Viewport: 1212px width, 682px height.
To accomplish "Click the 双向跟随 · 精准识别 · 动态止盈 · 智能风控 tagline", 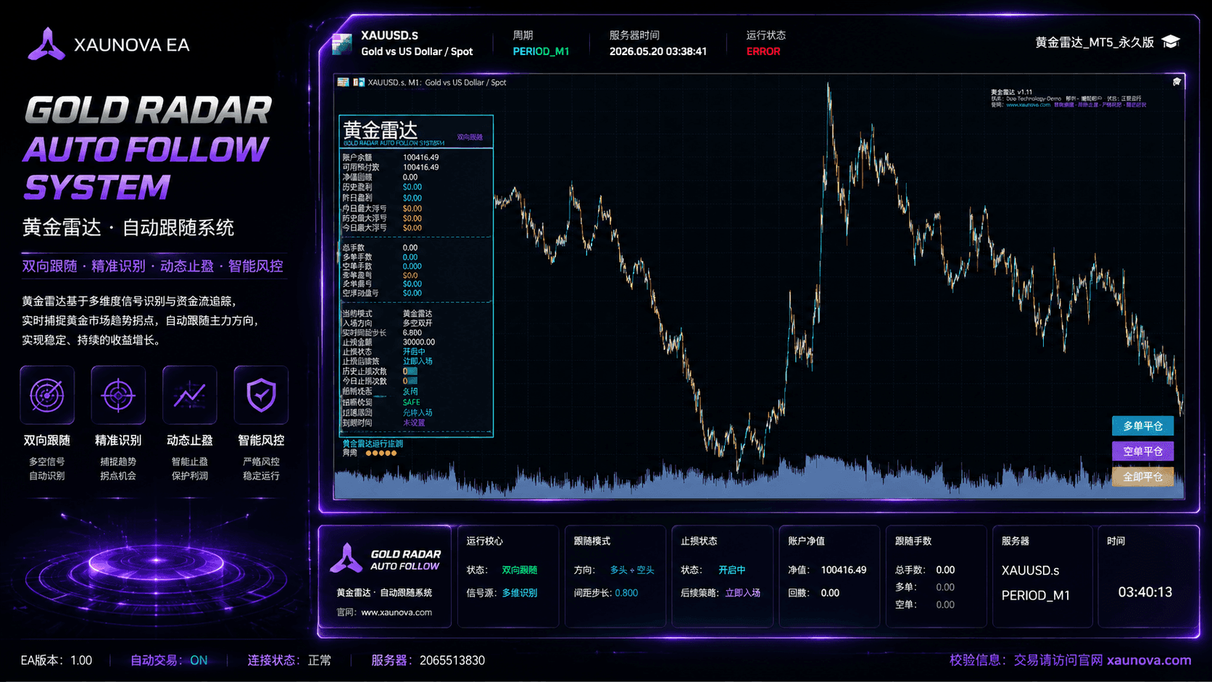I will (152, 266).
